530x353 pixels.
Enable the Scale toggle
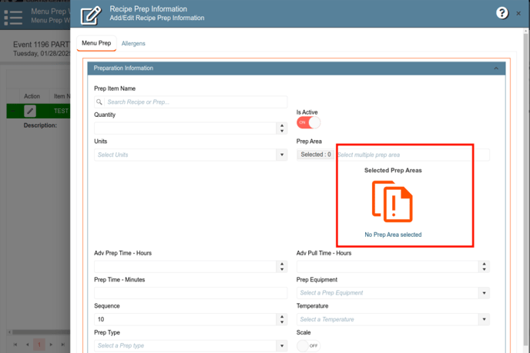pyautogui.click(x=308, y=346)
